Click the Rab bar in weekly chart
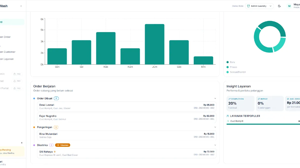The image size is (300, 168). point(106,48)
